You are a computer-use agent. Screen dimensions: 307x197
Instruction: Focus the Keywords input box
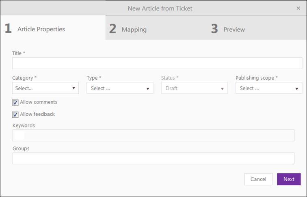[x=153, y=136]
